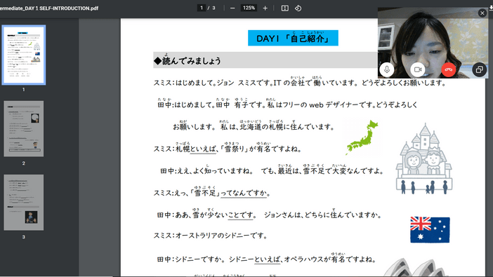Download the PDF file
The image size is (493, 277).
coord(491,8)
